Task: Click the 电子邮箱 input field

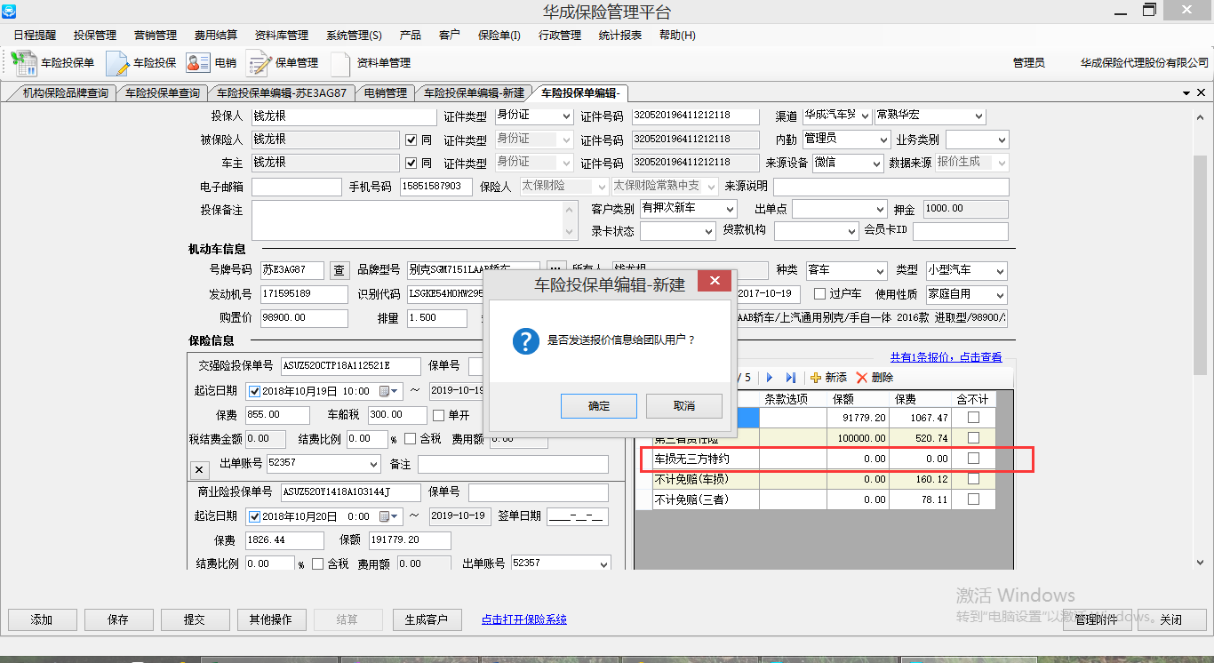Action: (296, 187)
